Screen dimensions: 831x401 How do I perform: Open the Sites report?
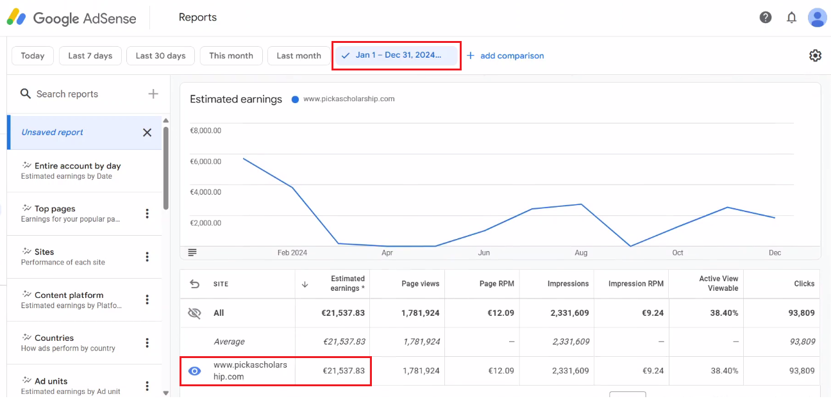85,257
